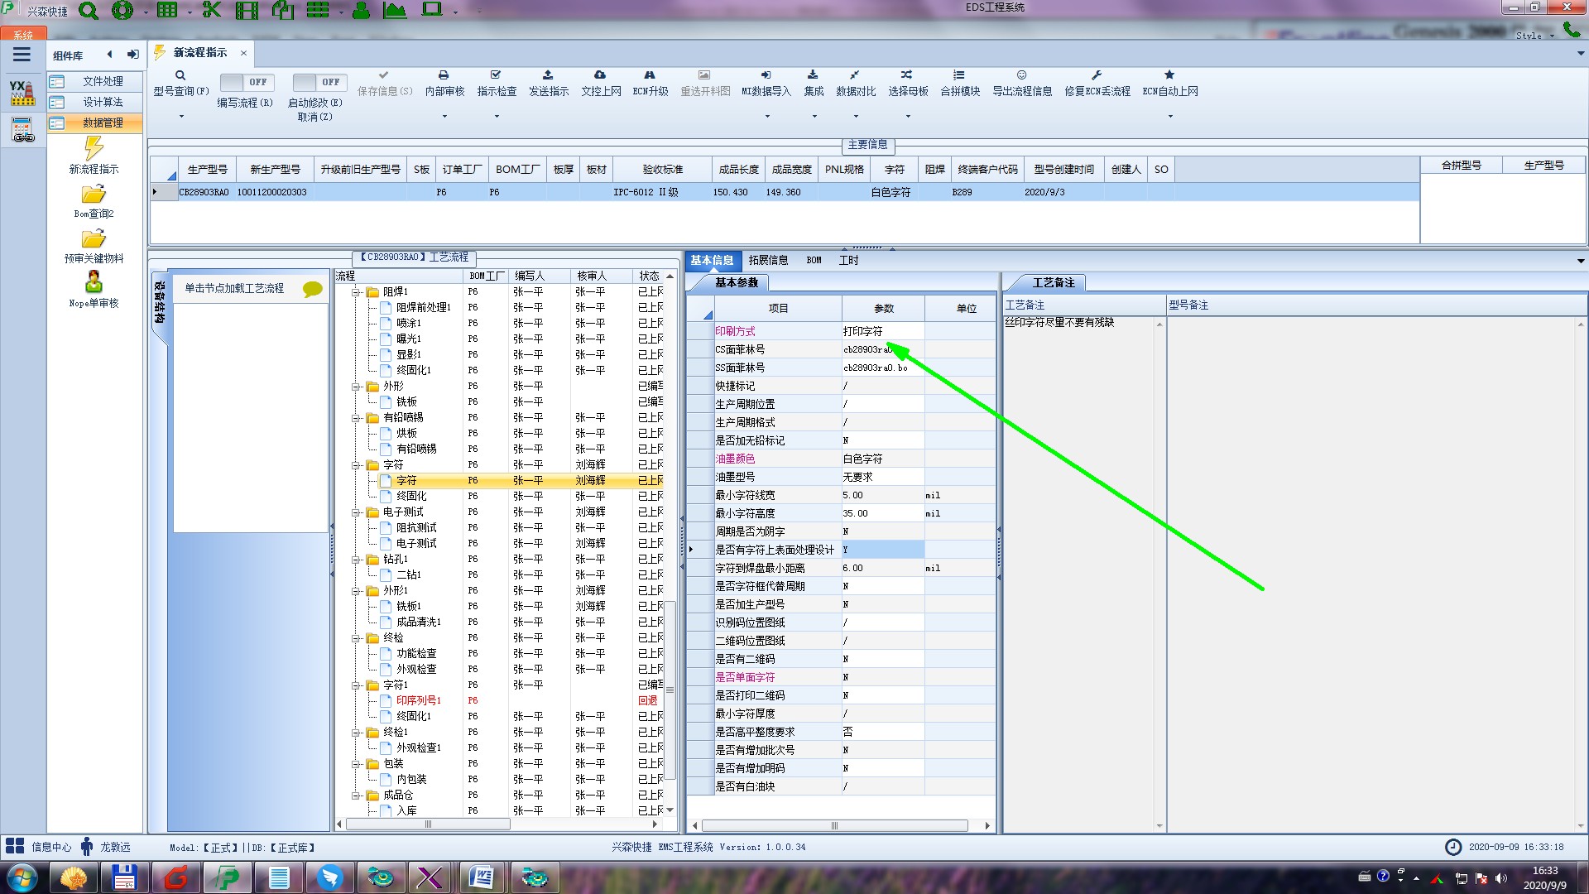Open dropdown arrow under 型号查询
Screen dimensions: 1589x894
pos(181,117)
